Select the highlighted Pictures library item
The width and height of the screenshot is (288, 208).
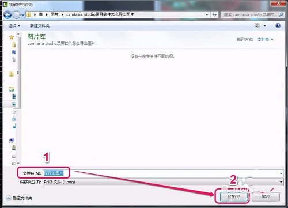coord(14,104)
